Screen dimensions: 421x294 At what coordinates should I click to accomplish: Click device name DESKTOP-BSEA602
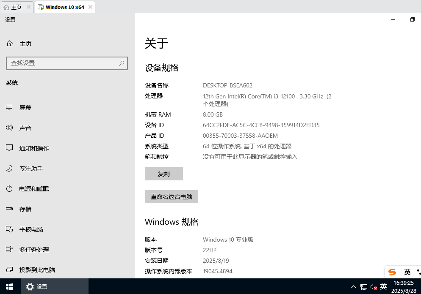pos(228,85)
